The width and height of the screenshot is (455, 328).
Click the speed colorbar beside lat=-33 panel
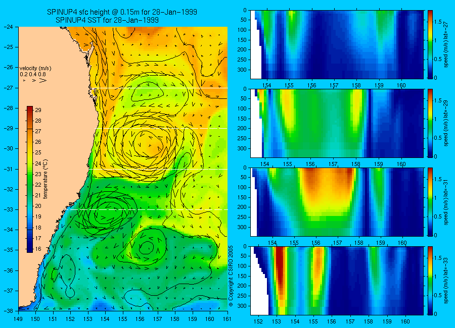pyautogui.click(x=430, y=281)
